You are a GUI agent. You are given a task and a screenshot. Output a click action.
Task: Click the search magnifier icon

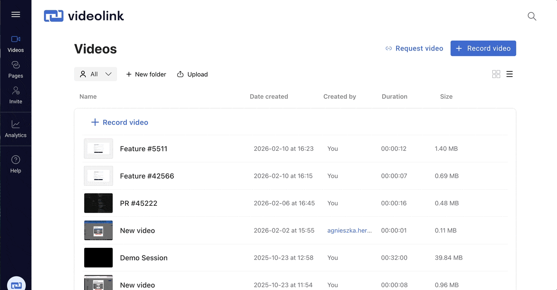click(532, 16)
